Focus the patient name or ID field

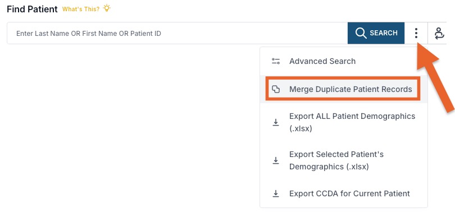[178, 33]
